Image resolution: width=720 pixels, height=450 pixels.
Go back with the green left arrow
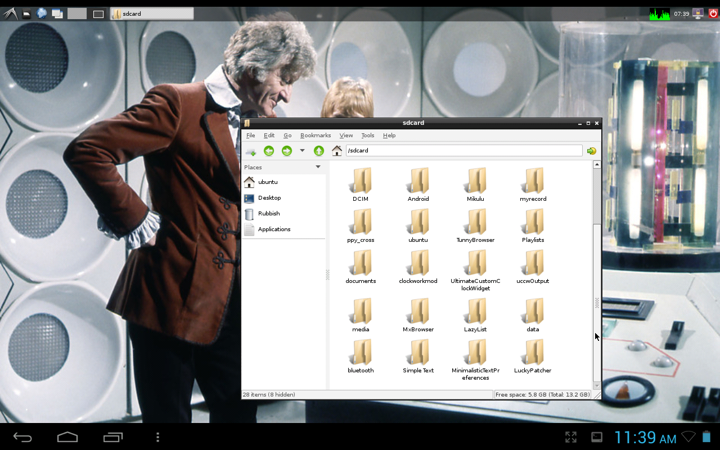click(x=269, y=151)
